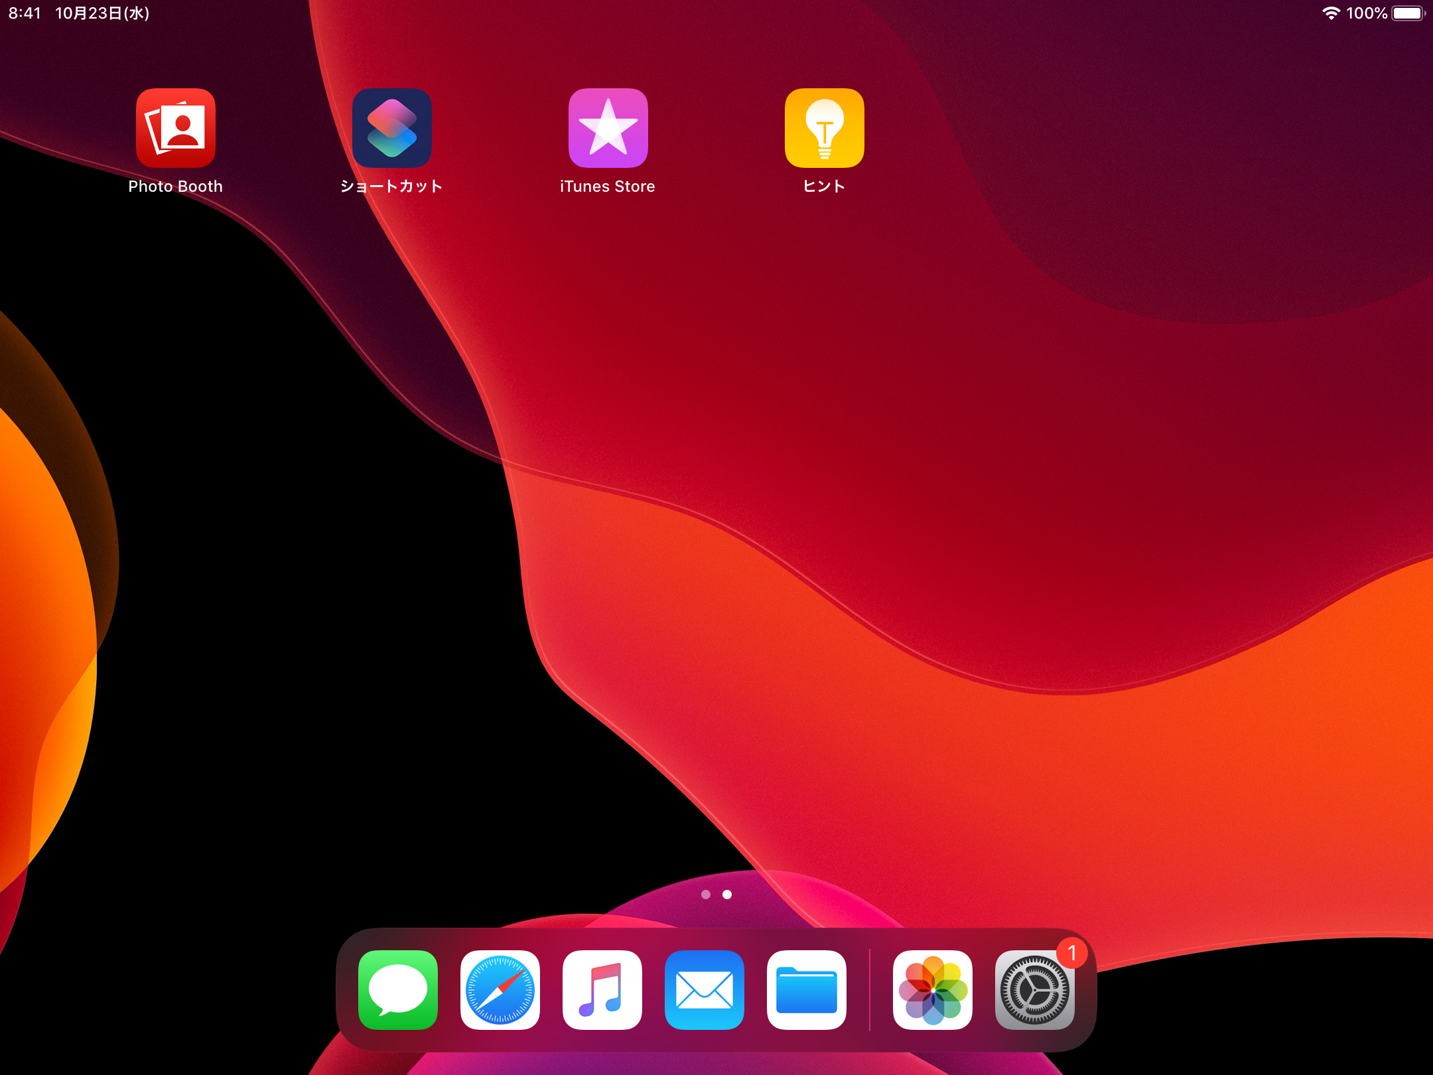Switch to first home screen page dot
Screen dimensions: 1433x1075
(706, 895)
